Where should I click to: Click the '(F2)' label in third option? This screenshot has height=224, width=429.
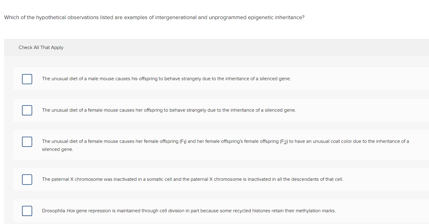tap(284, 142)
